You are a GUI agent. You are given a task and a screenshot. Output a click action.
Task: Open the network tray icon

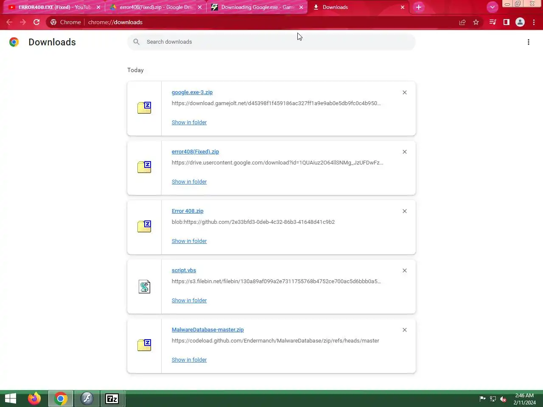click(x=493, y=399)
